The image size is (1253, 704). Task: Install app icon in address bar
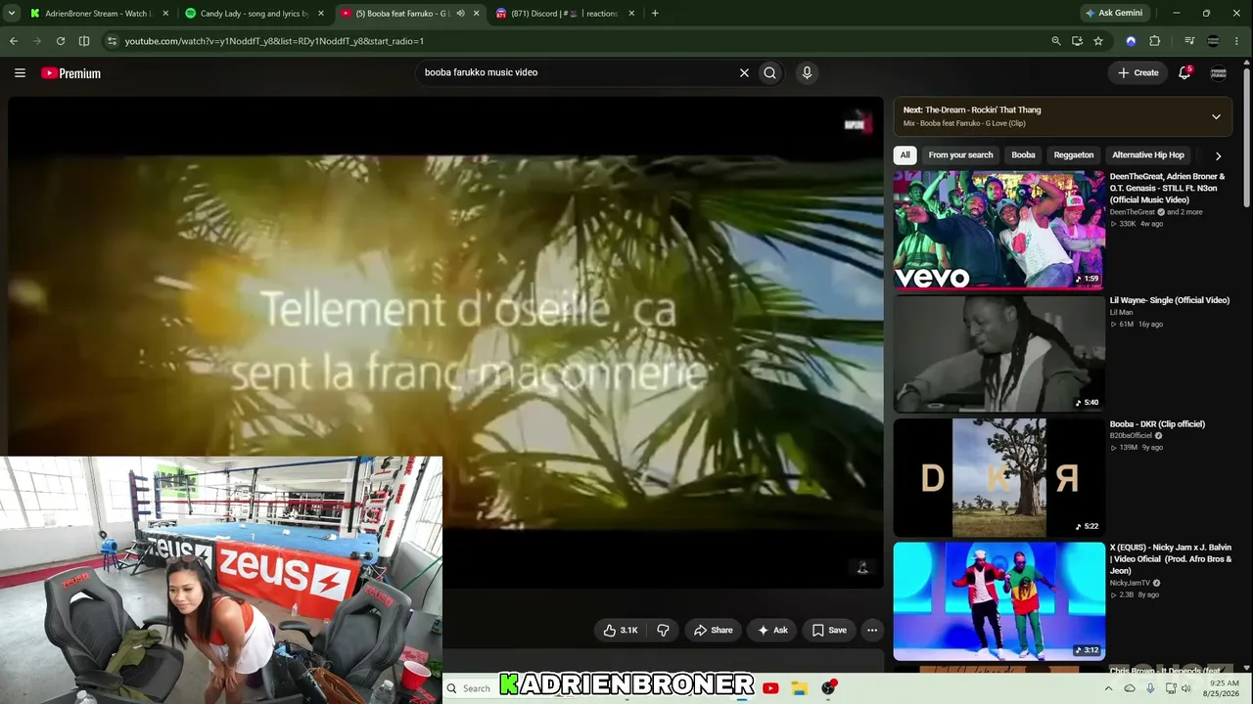point(1077,41)
